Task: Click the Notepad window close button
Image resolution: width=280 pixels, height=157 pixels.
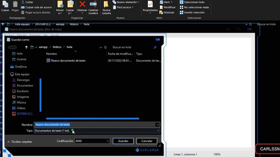Action: [x=250, y=29]
